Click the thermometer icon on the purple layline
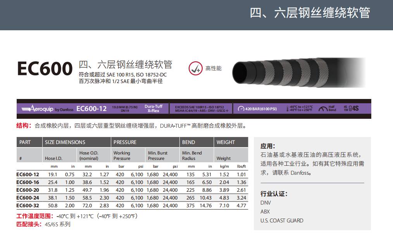The height and width of the screenshot is (236, 393). point(287,109)
